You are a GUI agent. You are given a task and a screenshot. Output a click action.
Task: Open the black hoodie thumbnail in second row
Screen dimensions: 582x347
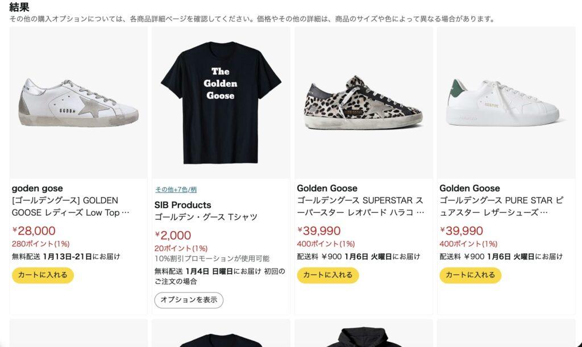tap(363, 336)
